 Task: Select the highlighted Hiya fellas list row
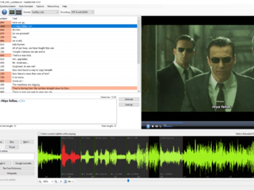pyautogui.click(x=68, y=26)
